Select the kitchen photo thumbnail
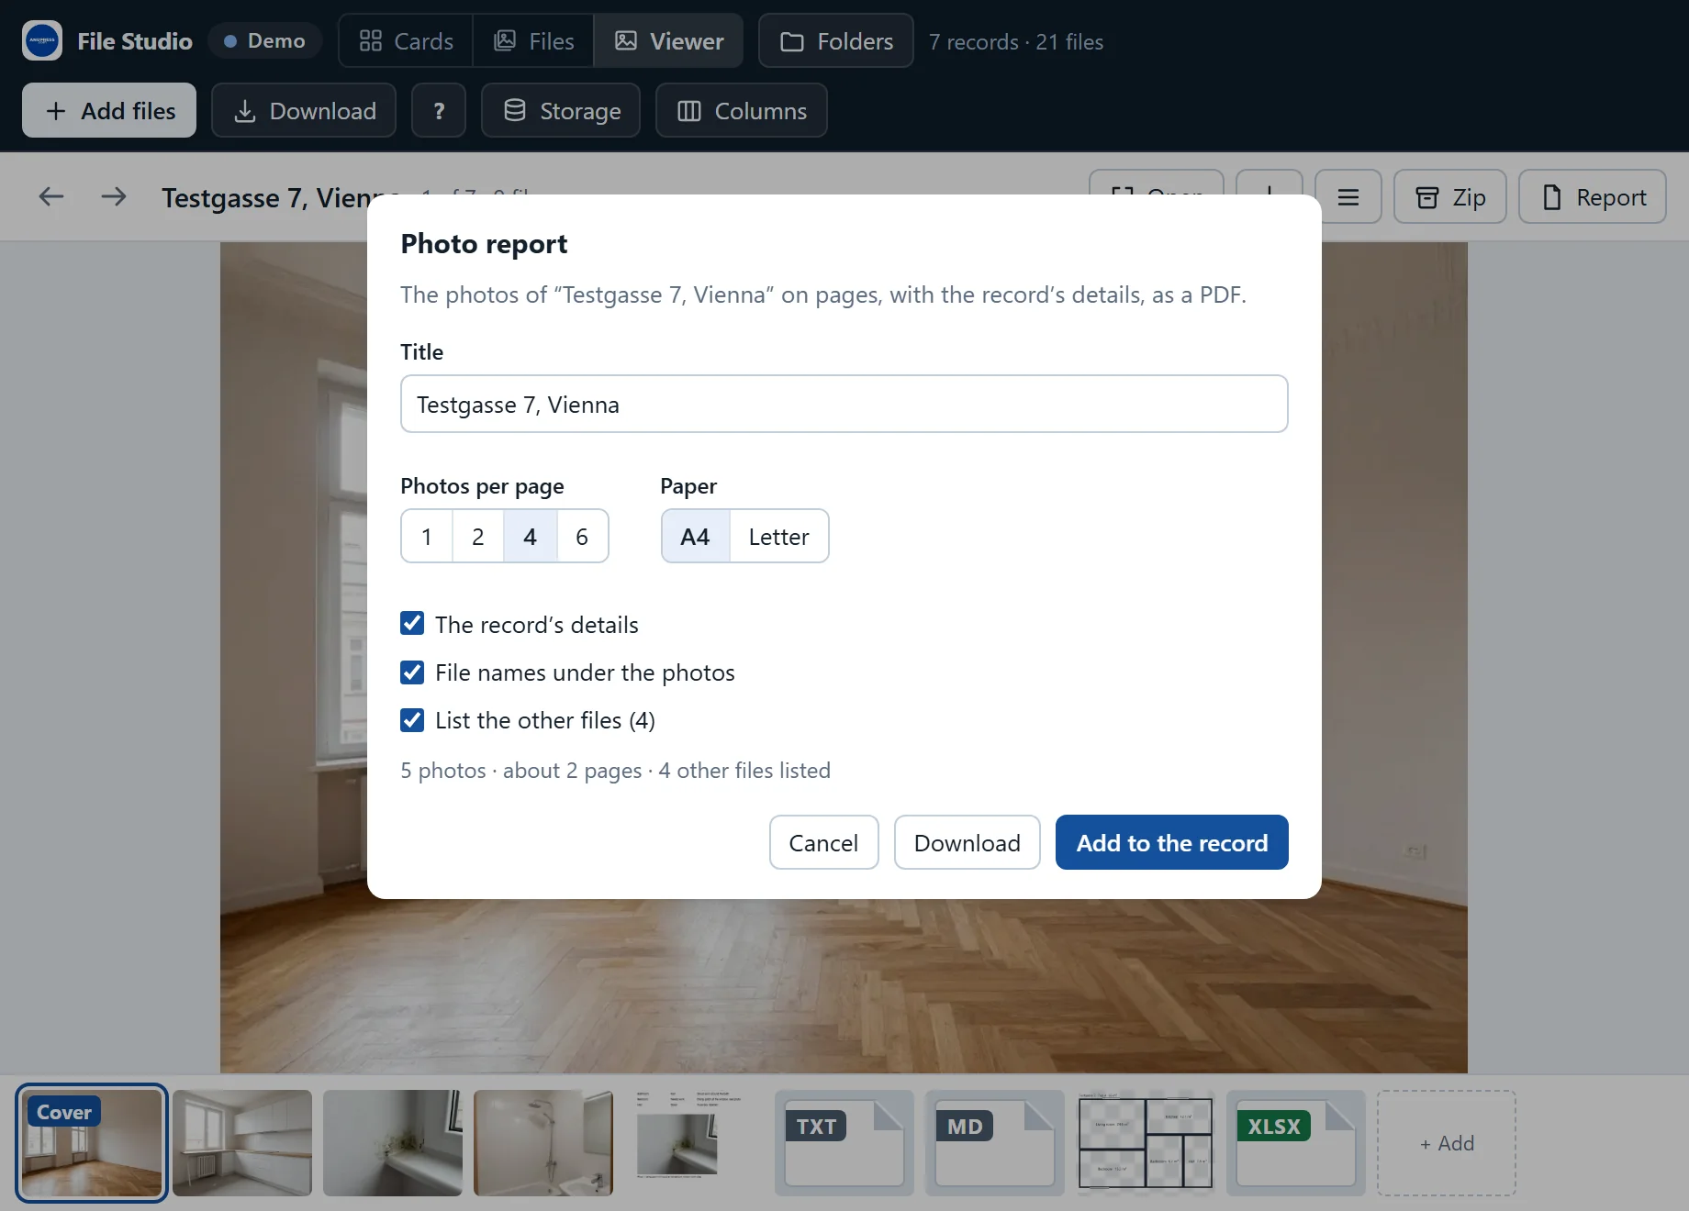This screenshot has width=1689, height=1211. [242, 1143]
